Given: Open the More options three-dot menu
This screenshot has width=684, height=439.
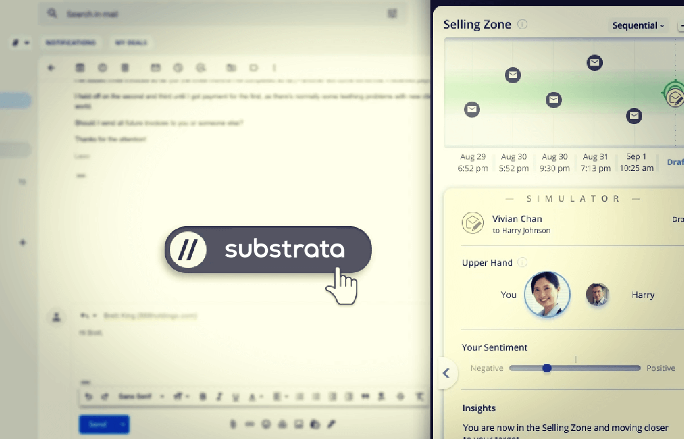Looking at the screenshot, I should [274, 68].
